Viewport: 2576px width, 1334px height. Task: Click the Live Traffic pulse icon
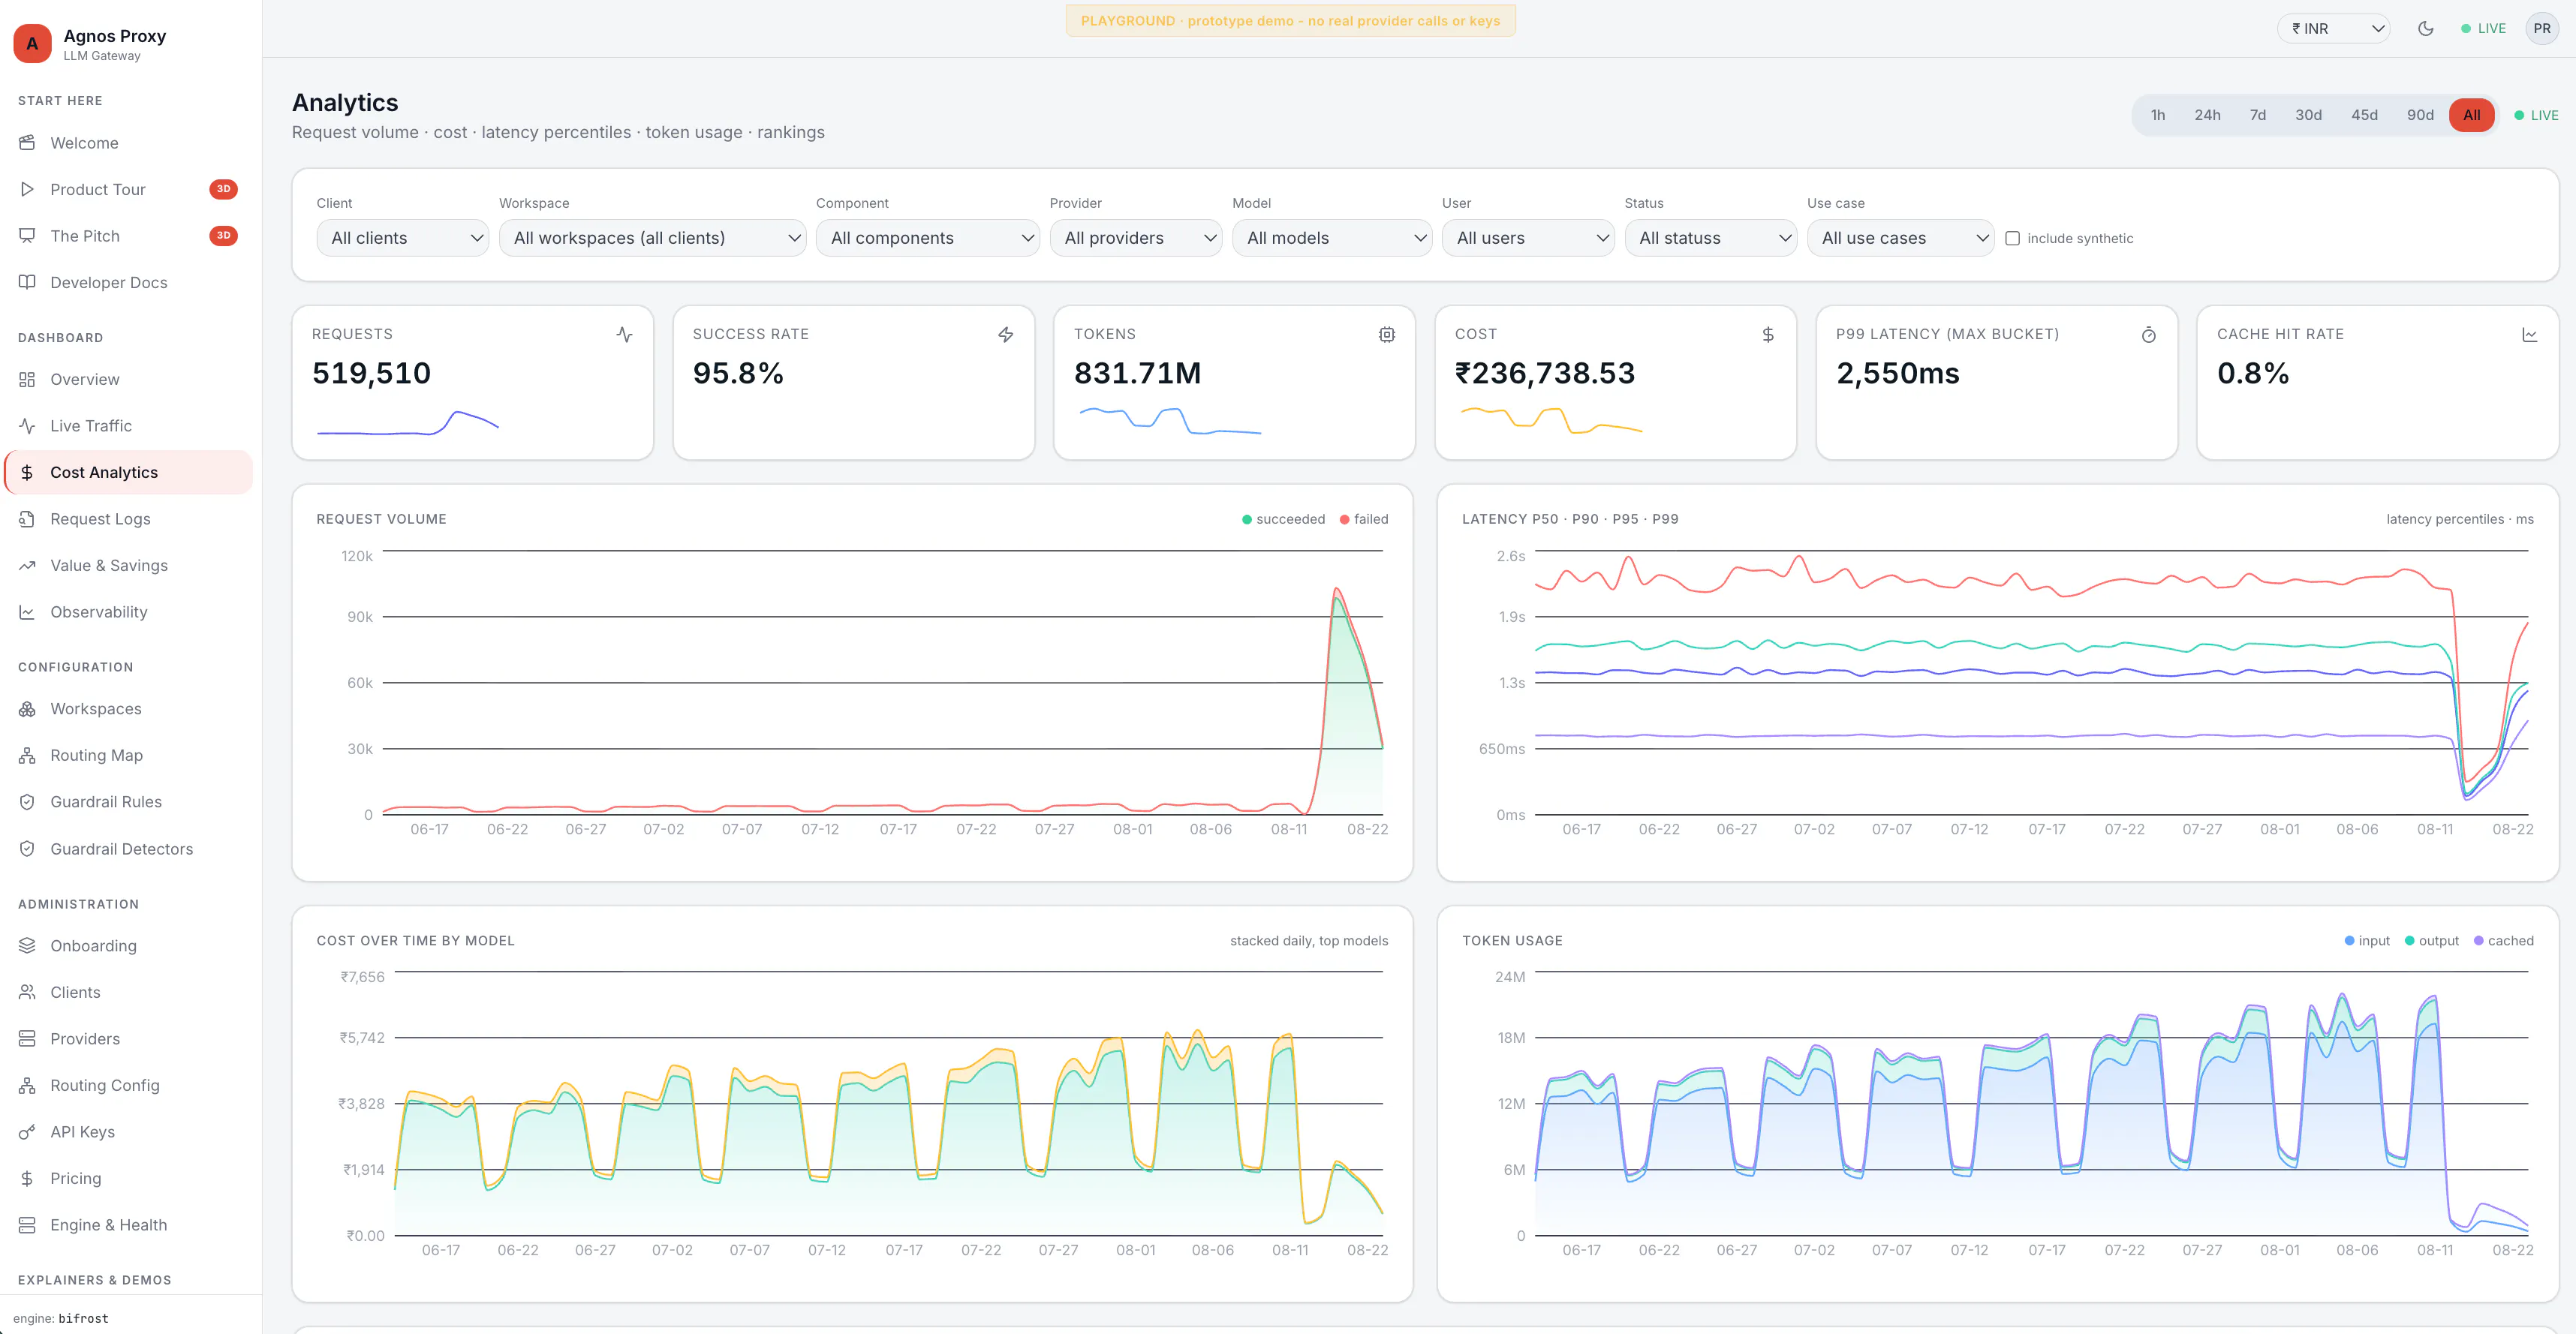coord(27,425)
